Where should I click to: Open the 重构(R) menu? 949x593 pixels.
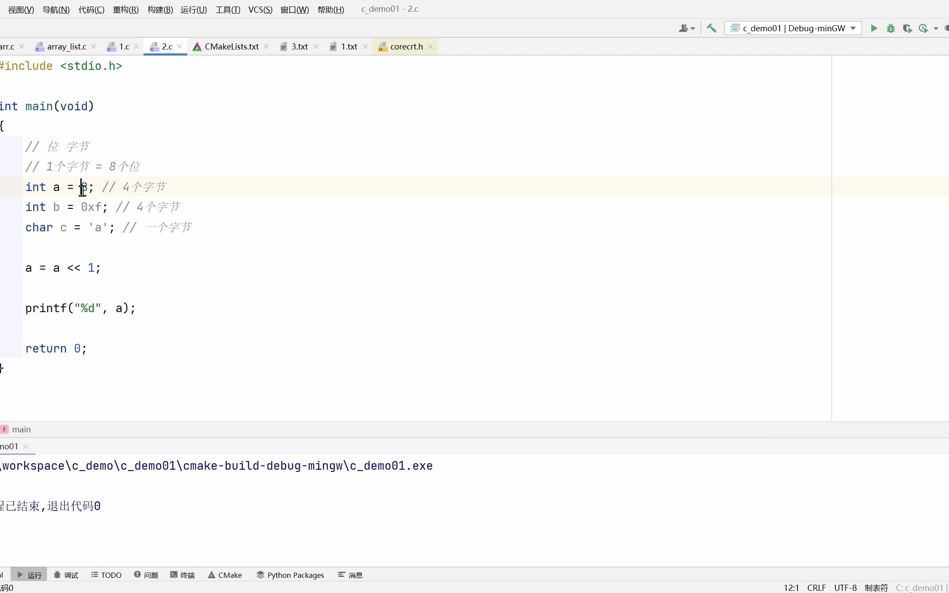[x=126, y=10]
